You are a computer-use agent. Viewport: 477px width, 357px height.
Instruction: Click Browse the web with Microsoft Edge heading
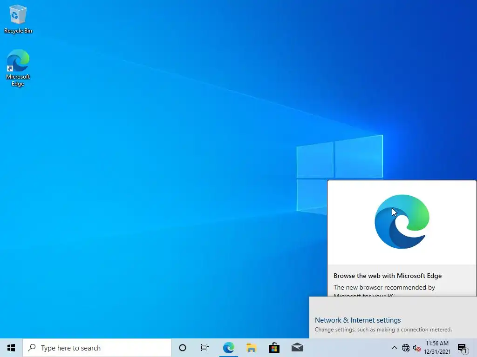click(x=388, y=276)
